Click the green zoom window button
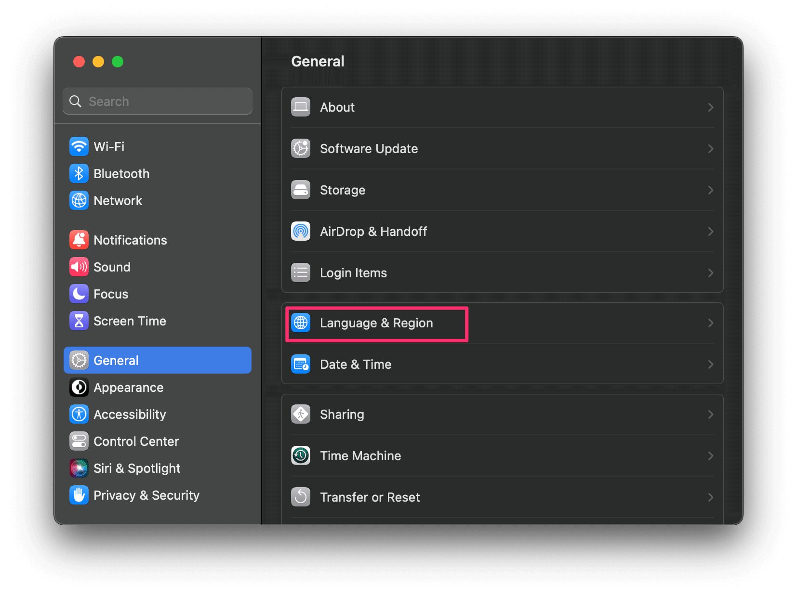This screenshot has height=596, width=797. point(118,62)
